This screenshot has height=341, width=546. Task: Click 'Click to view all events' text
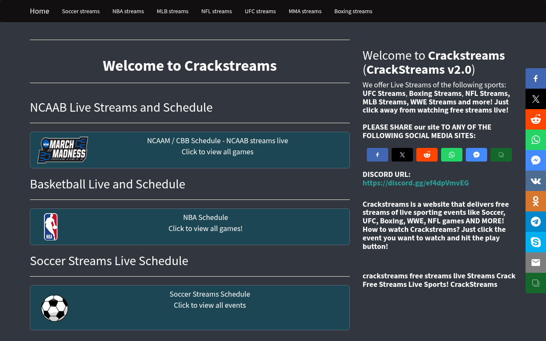point(210,305)
